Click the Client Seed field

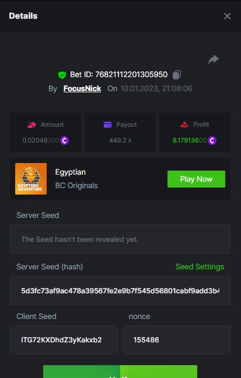(x=64, y=340)
